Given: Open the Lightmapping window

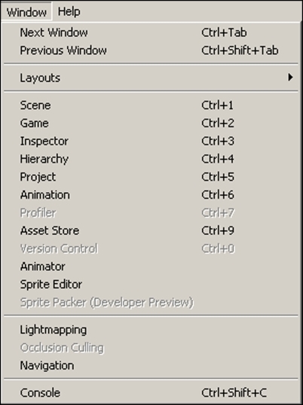Looking at the screenshot, I should pos(151,330).
